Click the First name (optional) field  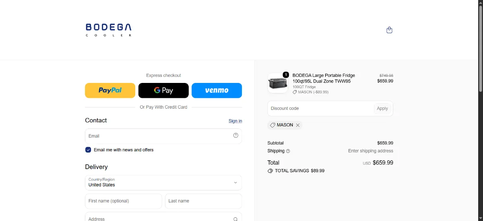[124, 201]
